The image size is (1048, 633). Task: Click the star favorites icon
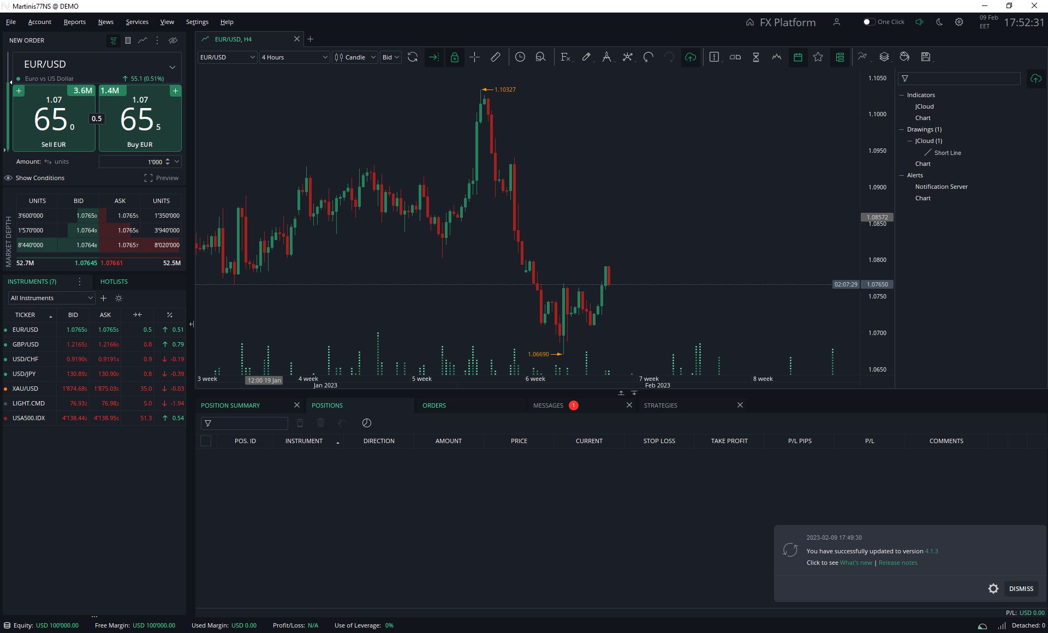818,57
